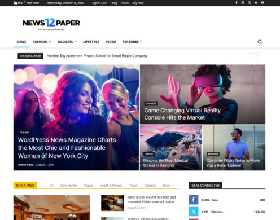Switch to the Style Hunter tab
Viewport: 280px width, 220px height.
[68, 186]
